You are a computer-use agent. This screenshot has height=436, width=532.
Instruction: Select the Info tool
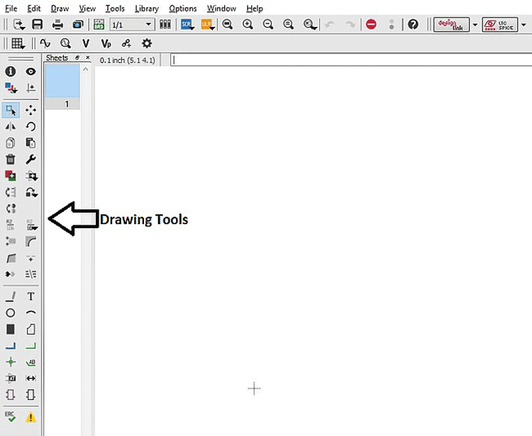[11, 72]
